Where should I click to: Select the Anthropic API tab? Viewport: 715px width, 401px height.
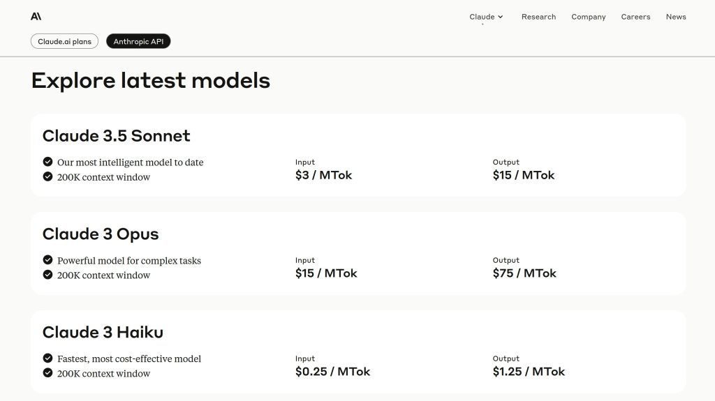138,41
